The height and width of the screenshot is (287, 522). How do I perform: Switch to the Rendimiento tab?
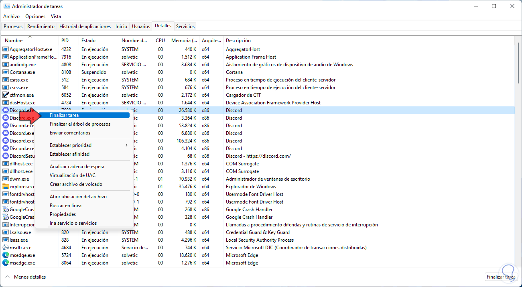tap(41, 26)
